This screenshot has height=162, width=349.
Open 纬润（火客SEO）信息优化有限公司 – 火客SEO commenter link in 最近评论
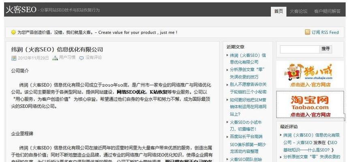pos(311,139)
